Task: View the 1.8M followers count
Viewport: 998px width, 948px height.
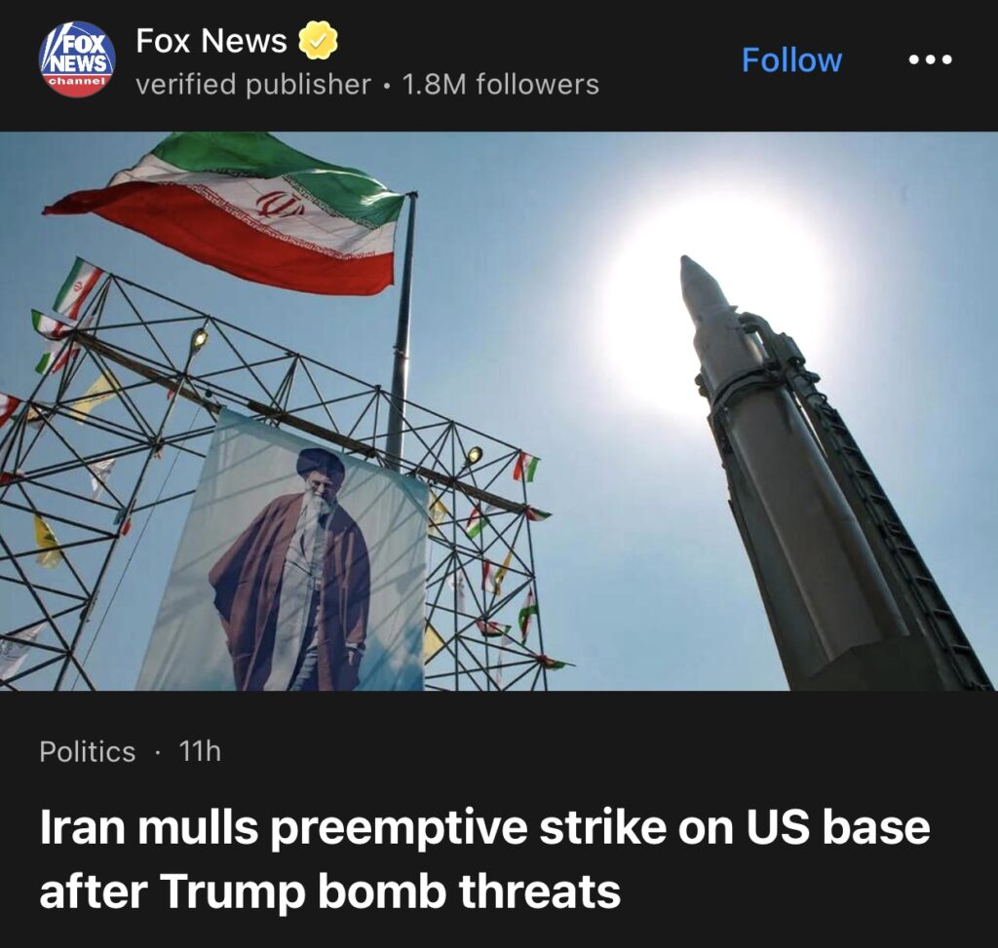Action: point(500,85)
